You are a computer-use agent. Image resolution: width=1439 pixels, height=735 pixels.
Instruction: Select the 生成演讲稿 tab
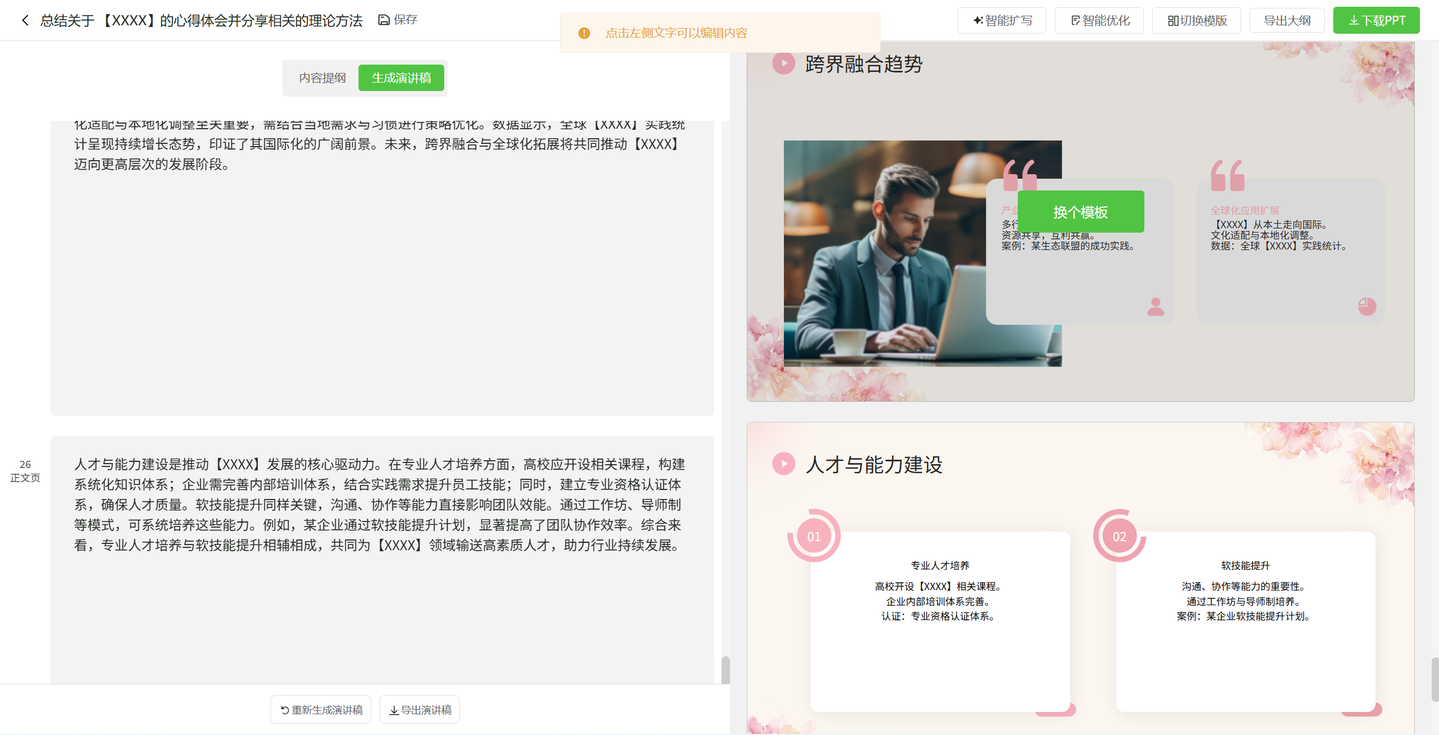coord(401,78)
